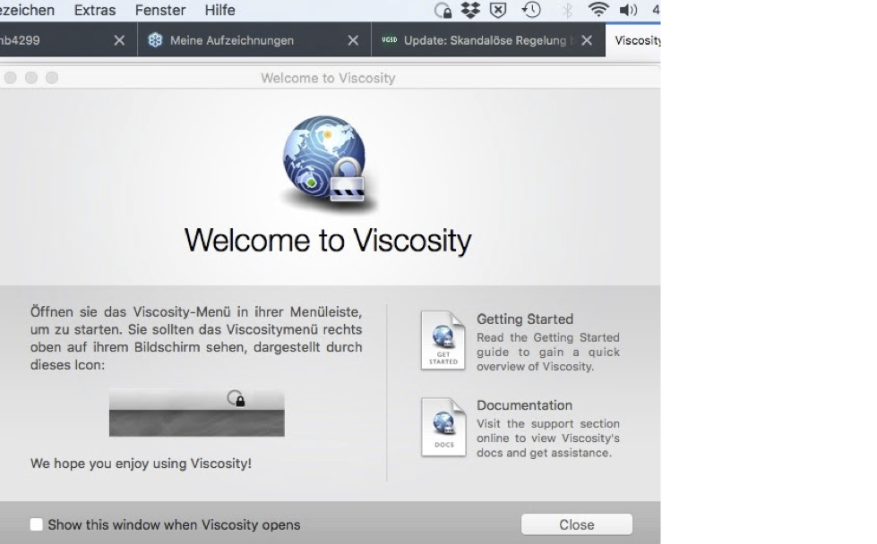Open the Getting Started document icon
Viewport: 877px width, 544px height.
pyautogui.click(x=443, y=340)
